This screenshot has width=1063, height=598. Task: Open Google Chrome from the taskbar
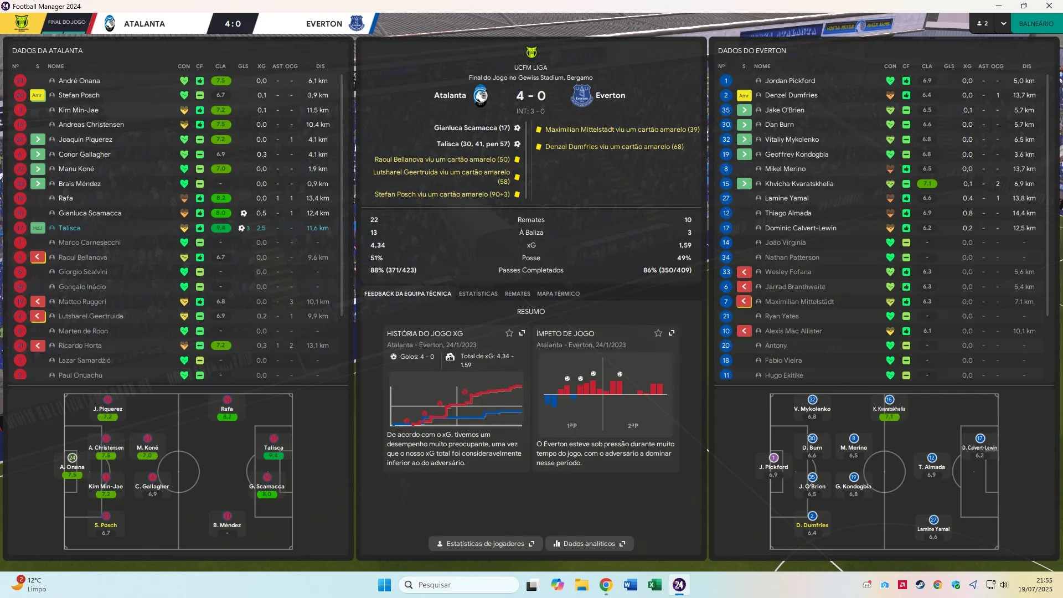coord(606,585)
